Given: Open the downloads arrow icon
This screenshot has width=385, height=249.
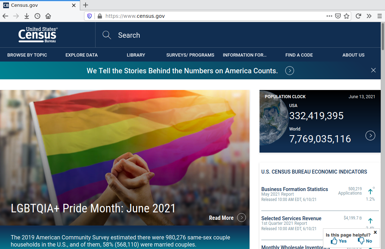Looking at the screenshot, I should pos(27,16).
